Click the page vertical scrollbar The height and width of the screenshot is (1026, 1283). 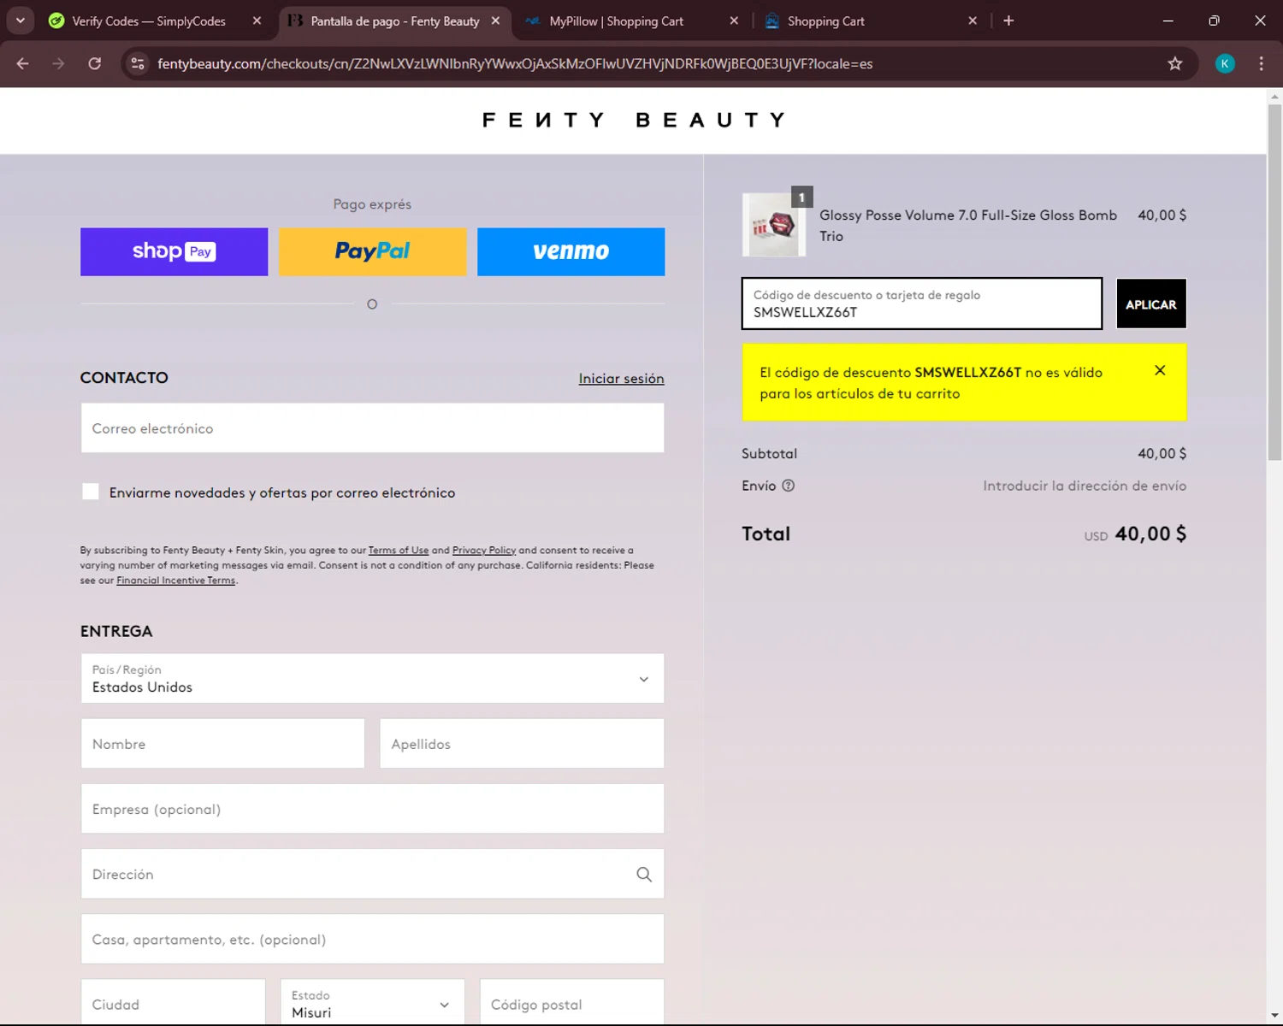(1274, 282)
